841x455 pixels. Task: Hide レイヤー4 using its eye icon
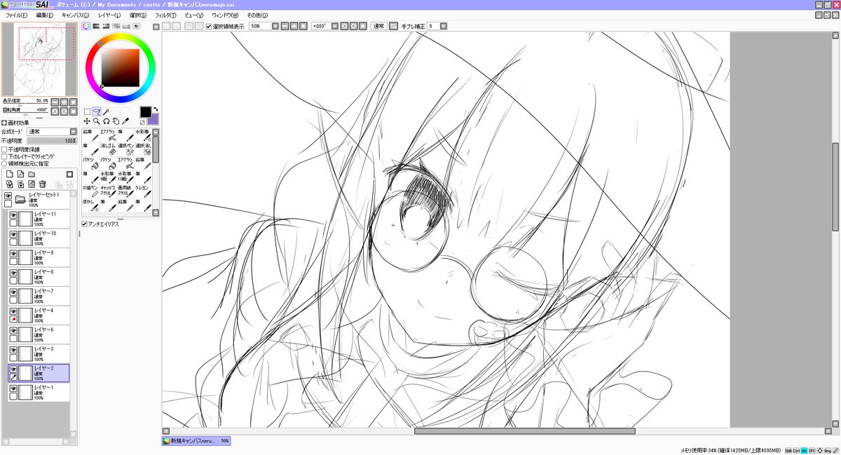pos(13,311)
